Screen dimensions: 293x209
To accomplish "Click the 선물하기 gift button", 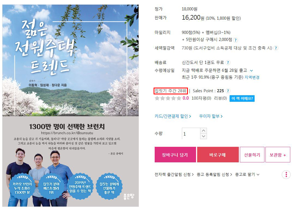I will point(252,155).
